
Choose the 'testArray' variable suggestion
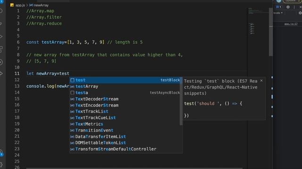tap(125, 86)
